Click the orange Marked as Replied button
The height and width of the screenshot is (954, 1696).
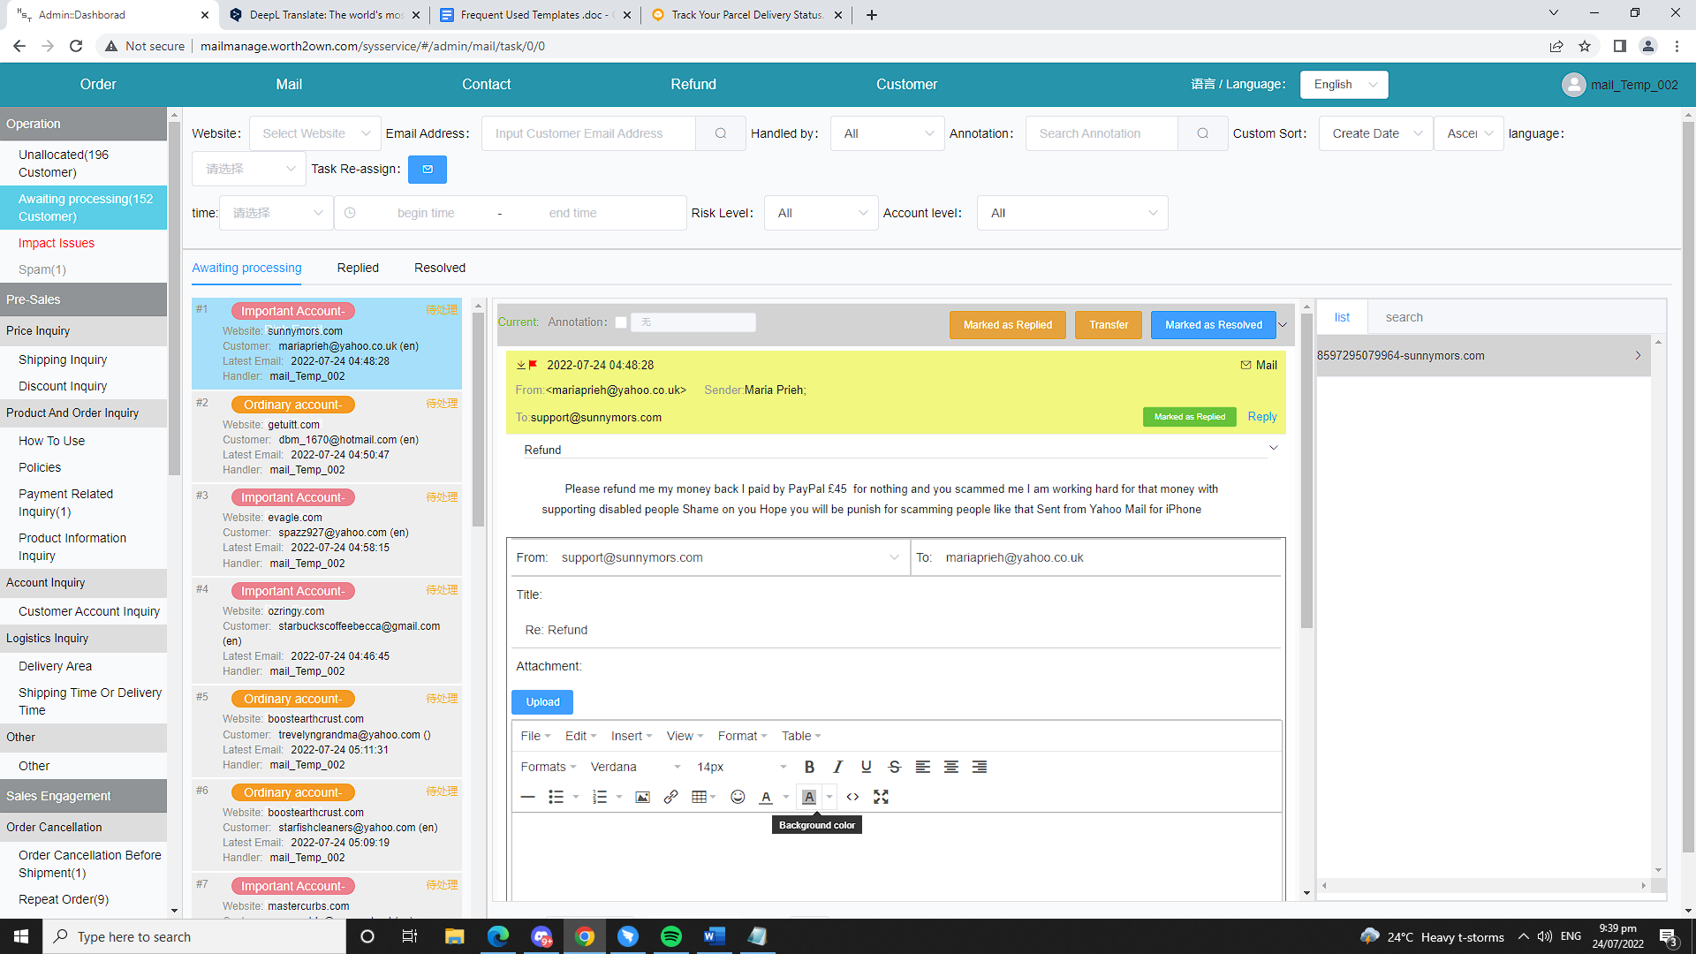1007,325
